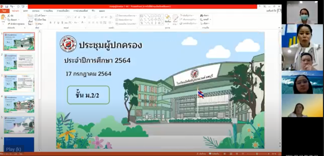Collapse the ribbon with the up arrow

pyautogui.click(x=279, y=28)
